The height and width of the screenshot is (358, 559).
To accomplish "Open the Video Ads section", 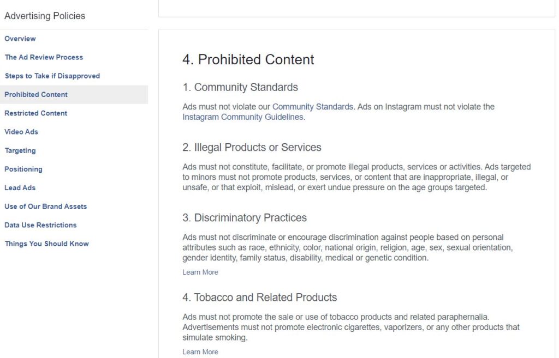I will 21,132.
